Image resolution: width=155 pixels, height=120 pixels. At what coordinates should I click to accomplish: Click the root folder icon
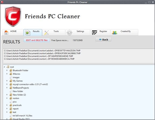point(8,67)
